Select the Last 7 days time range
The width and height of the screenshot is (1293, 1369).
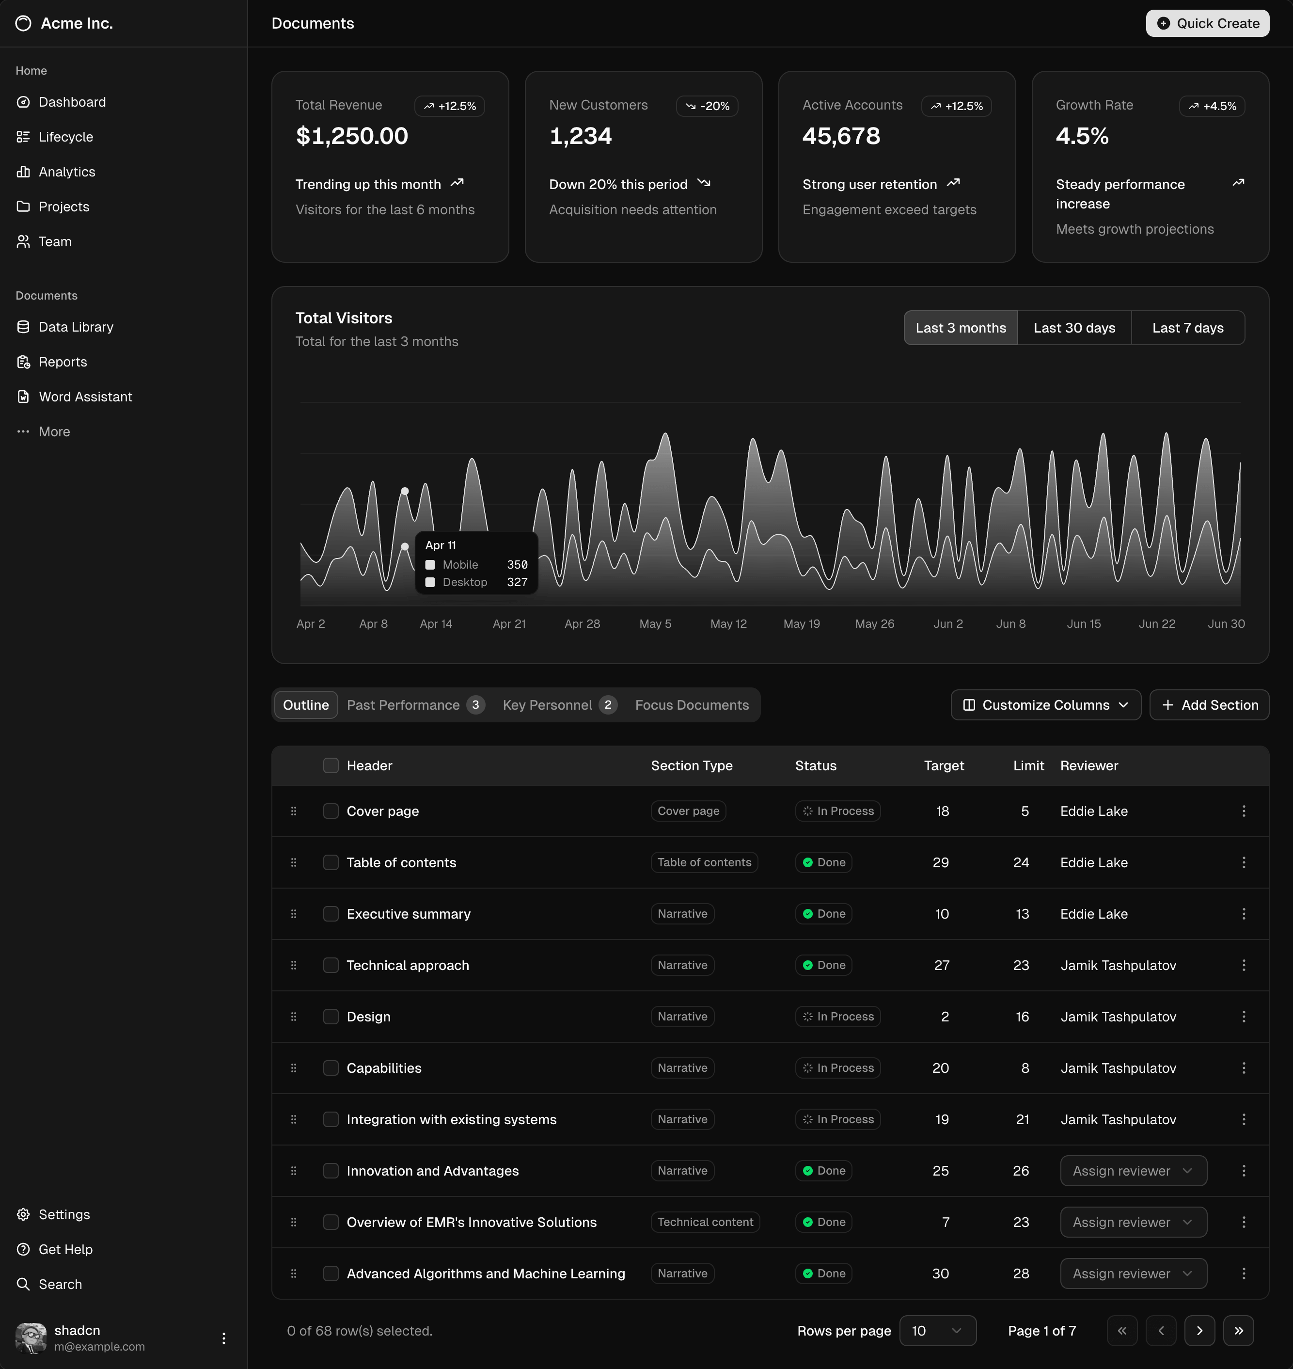tap(1187, 327)
